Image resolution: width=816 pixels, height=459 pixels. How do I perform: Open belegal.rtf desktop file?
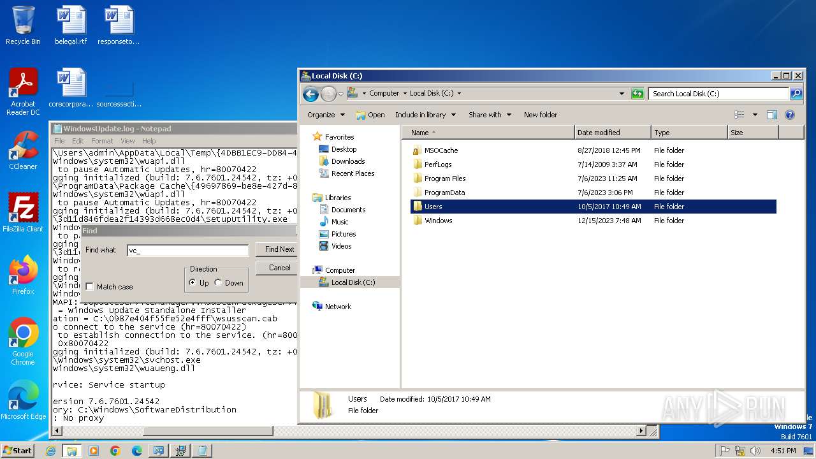pyautogui.click(x=71, y=25)
